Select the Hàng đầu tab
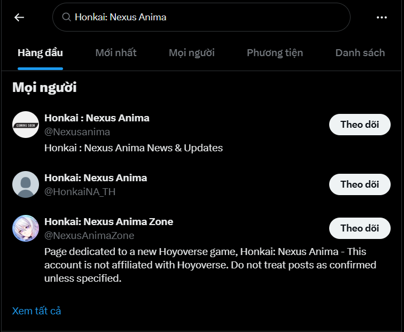This screenshot has height=332, width=404. pyautogui.click(x=40, y=52)
